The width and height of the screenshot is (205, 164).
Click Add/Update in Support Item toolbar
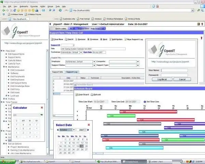point(116,39)
